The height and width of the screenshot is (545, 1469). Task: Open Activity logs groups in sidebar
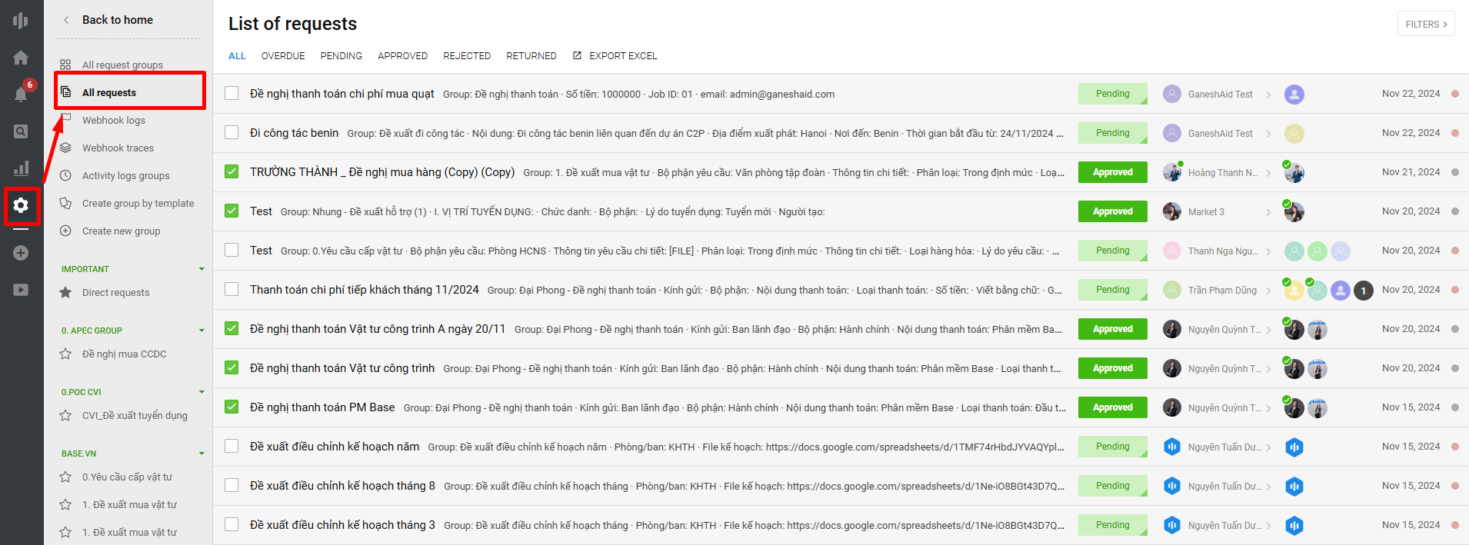(x=126, y=175)
